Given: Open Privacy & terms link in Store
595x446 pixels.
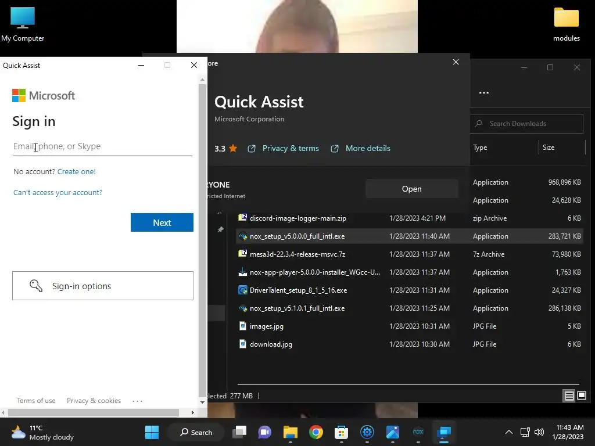Looking at the screenshot, I should pyautogui.click(x=291, y=148).
